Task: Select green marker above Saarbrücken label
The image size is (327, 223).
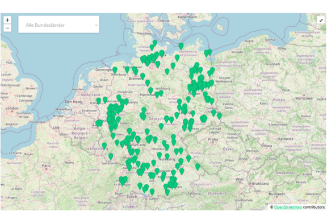Action: 111,156
